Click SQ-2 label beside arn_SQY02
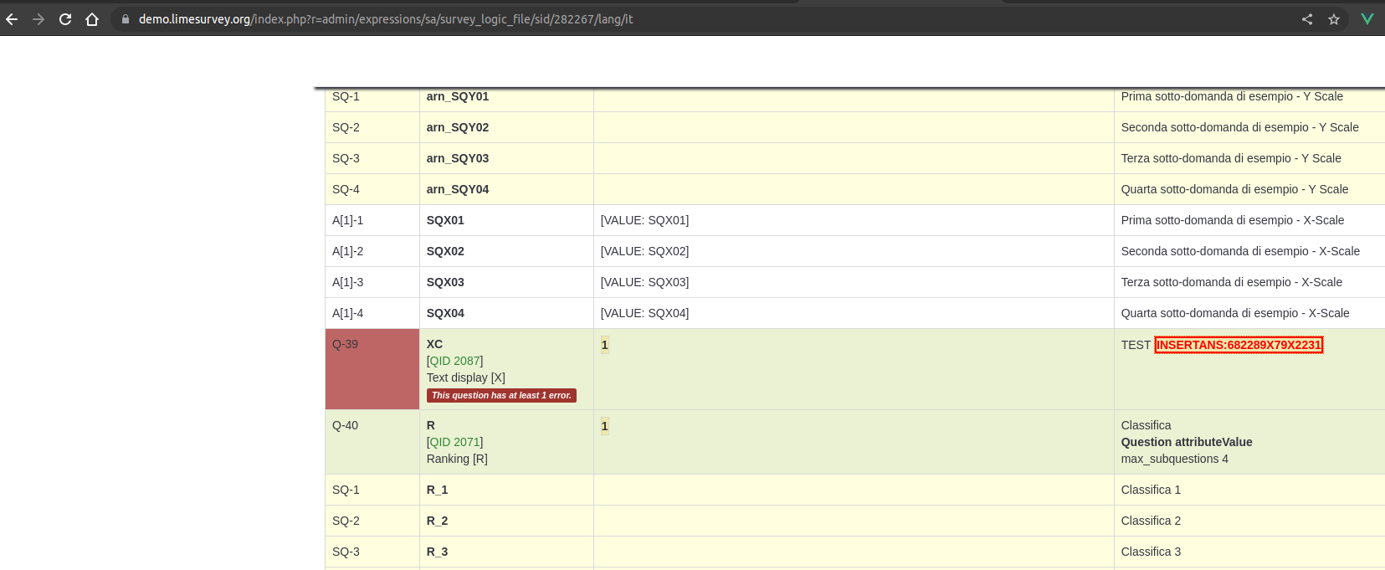This screenshot has height=570, width=1385. click(346, 127)
